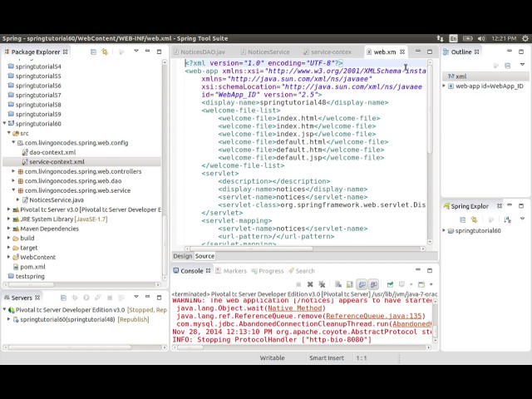This screenshot has height=399, width=532.
Task: Open service-context editor tab
Action: (328, 52)
